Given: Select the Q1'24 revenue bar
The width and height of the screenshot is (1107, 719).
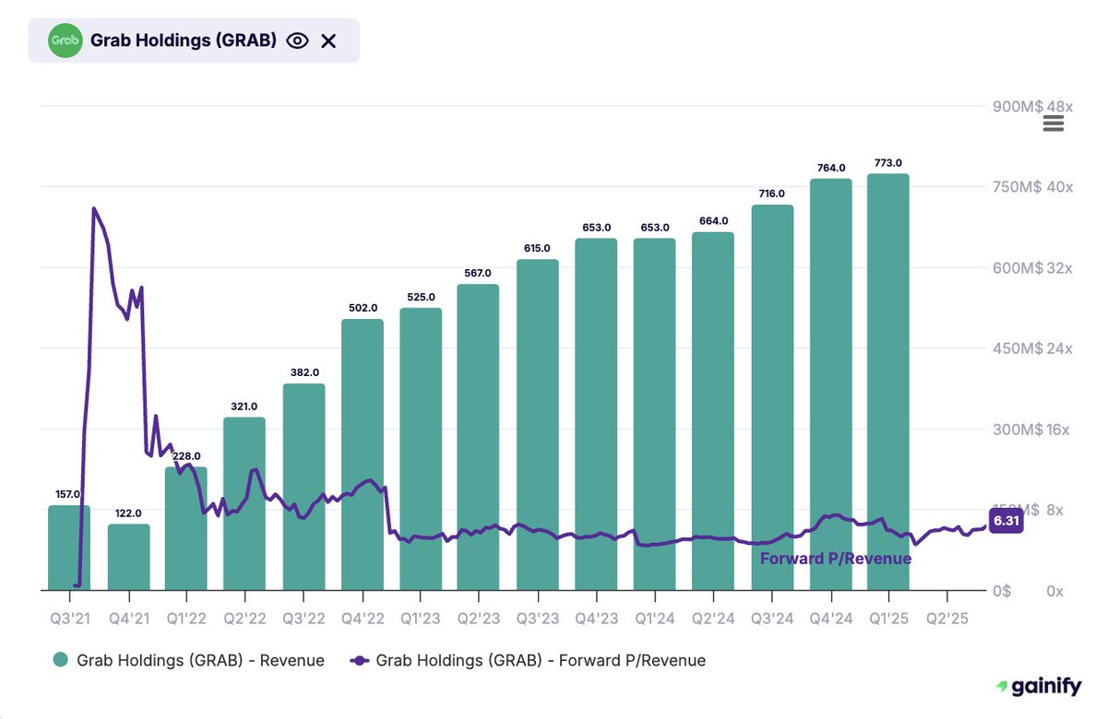Looking at the screenshot, I should 654,414.
